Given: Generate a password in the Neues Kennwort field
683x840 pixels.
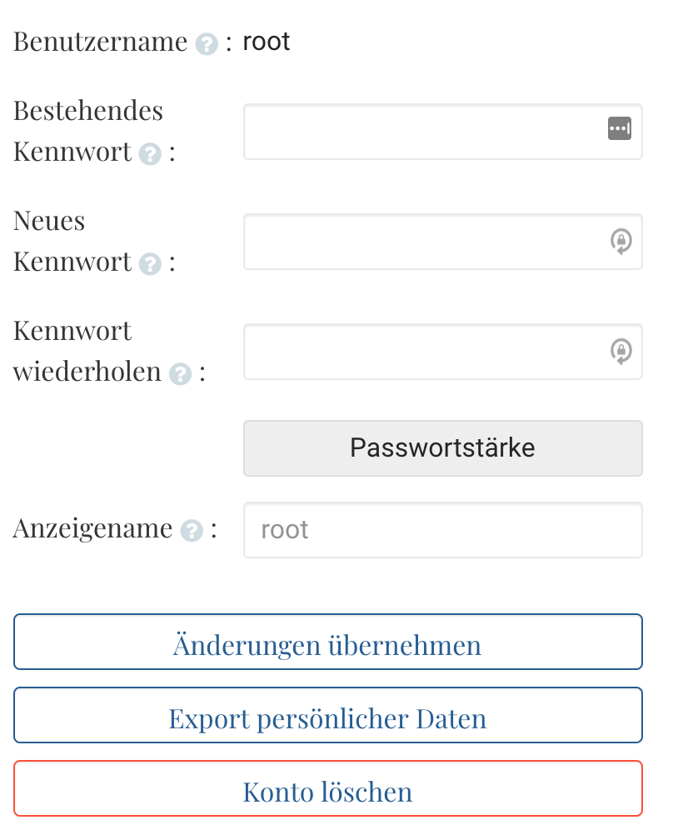Looking at the screenshot, I should (621, 242).
